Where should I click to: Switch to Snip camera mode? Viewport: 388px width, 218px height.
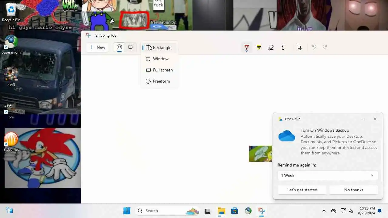pyautogui.click(x=119, y=47)
